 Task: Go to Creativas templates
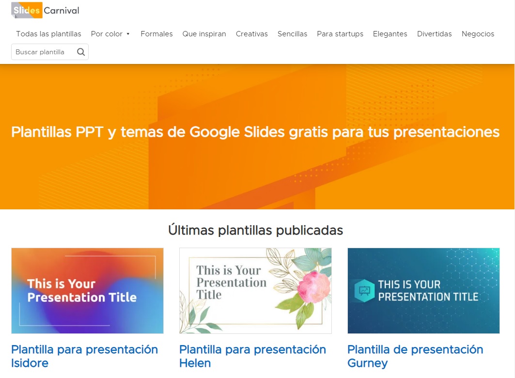[252, 34]
